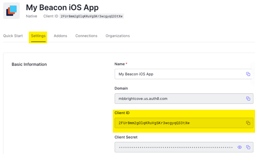Go to the Organizations tab
Screen dimensions: 255x154
coord(118,36)
